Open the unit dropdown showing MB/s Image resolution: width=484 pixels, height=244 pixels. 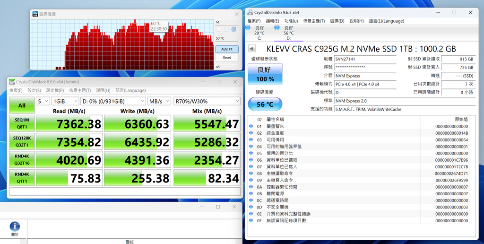point(159,101)
